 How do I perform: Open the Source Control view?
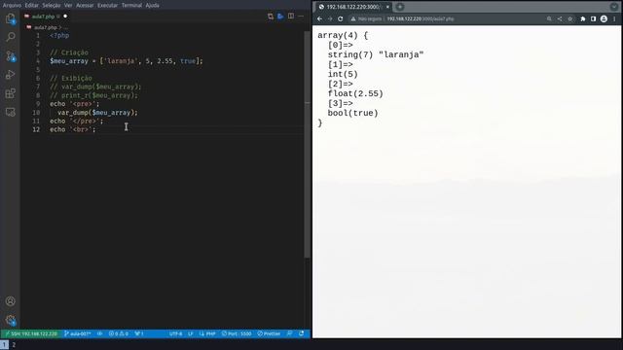[x=11, y=56]
